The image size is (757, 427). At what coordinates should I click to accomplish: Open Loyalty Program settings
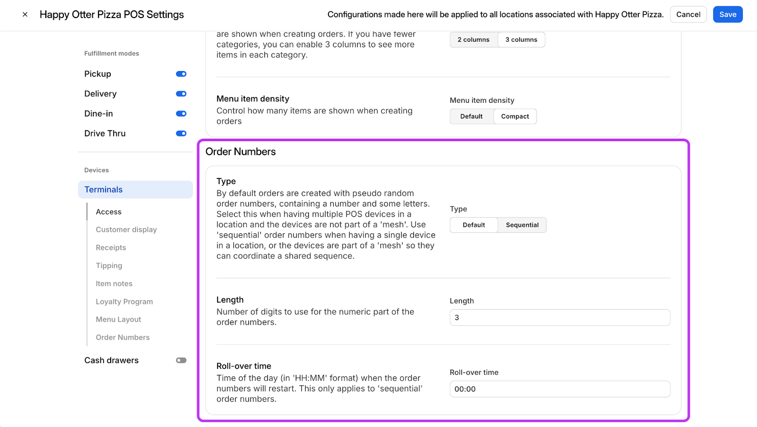[124, 302]
